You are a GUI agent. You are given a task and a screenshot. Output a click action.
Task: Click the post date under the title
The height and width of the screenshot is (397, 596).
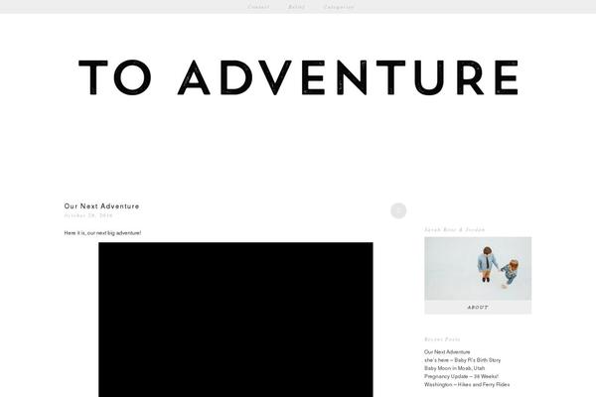tap(88, 215)
